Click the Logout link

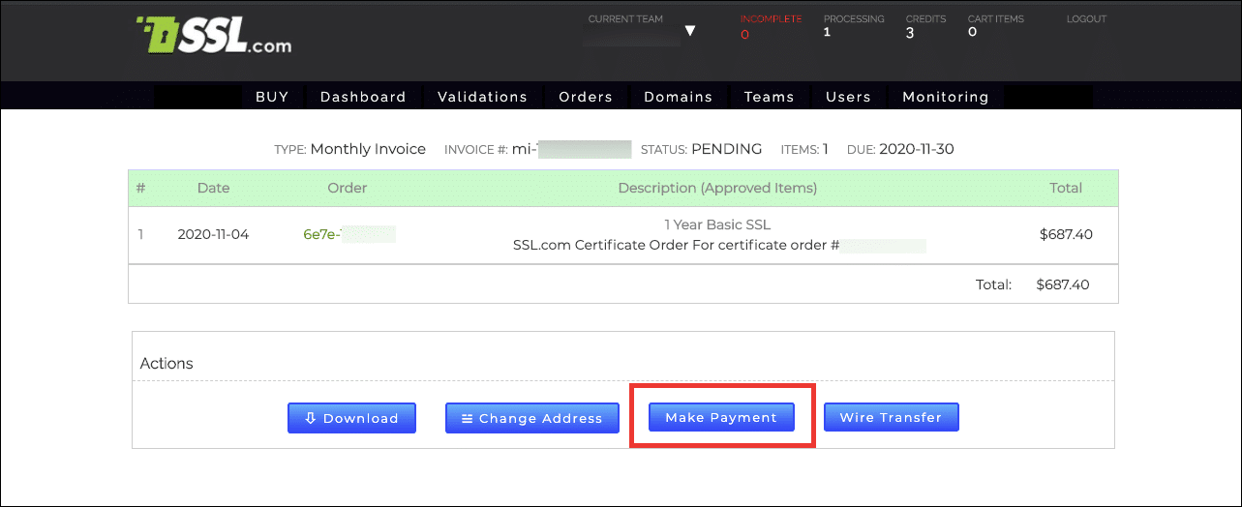(1086, 19)
